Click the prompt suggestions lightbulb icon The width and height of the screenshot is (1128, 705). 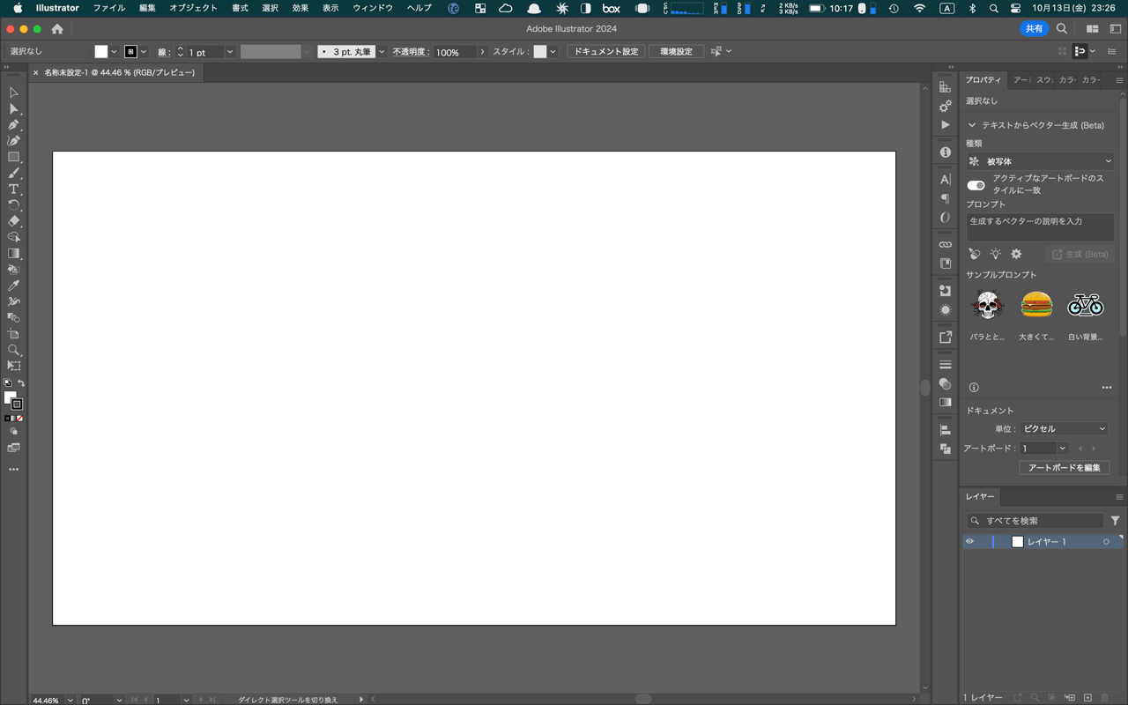coord(995,254)
